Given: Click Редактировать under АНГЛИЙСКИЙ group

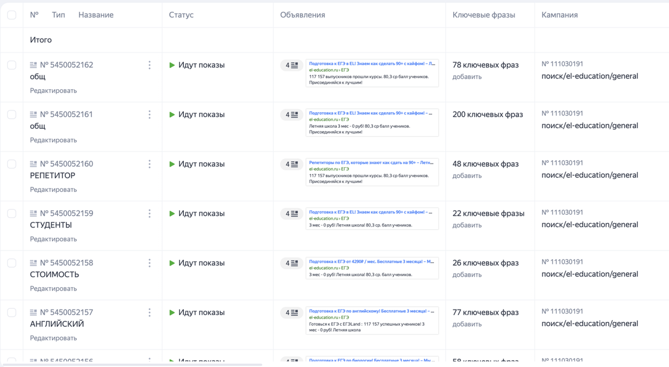Looking at the screenshot, I should coord(54,338).
